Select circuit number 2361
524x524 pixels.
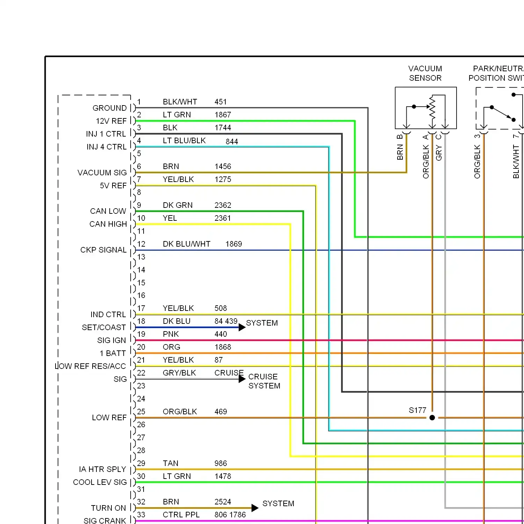[223, 218]
